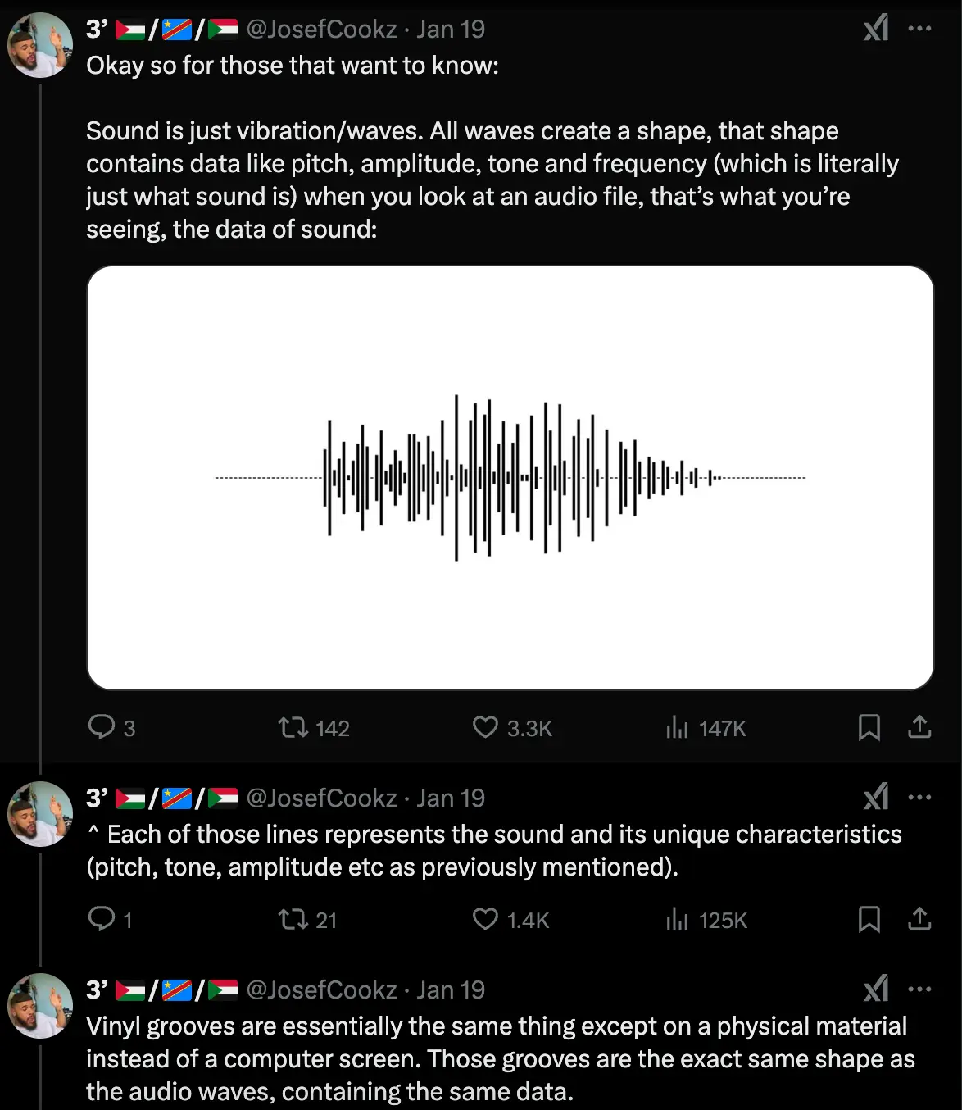This screenshot has height=1110, width=962.
Task: Reply to the second tweet with 1 reply
Action: tap(102, 919)
